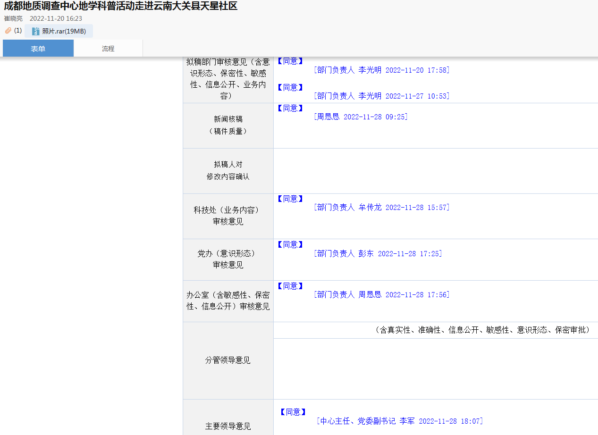The image size is (598, 435).
Task: Select 李光明 signature dated 2022-11-20 17:58
Action: point(381,70)
